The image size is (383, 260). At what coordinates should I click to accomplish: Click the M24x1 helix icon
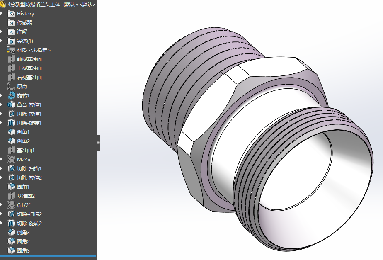click(x=11, y=160)
